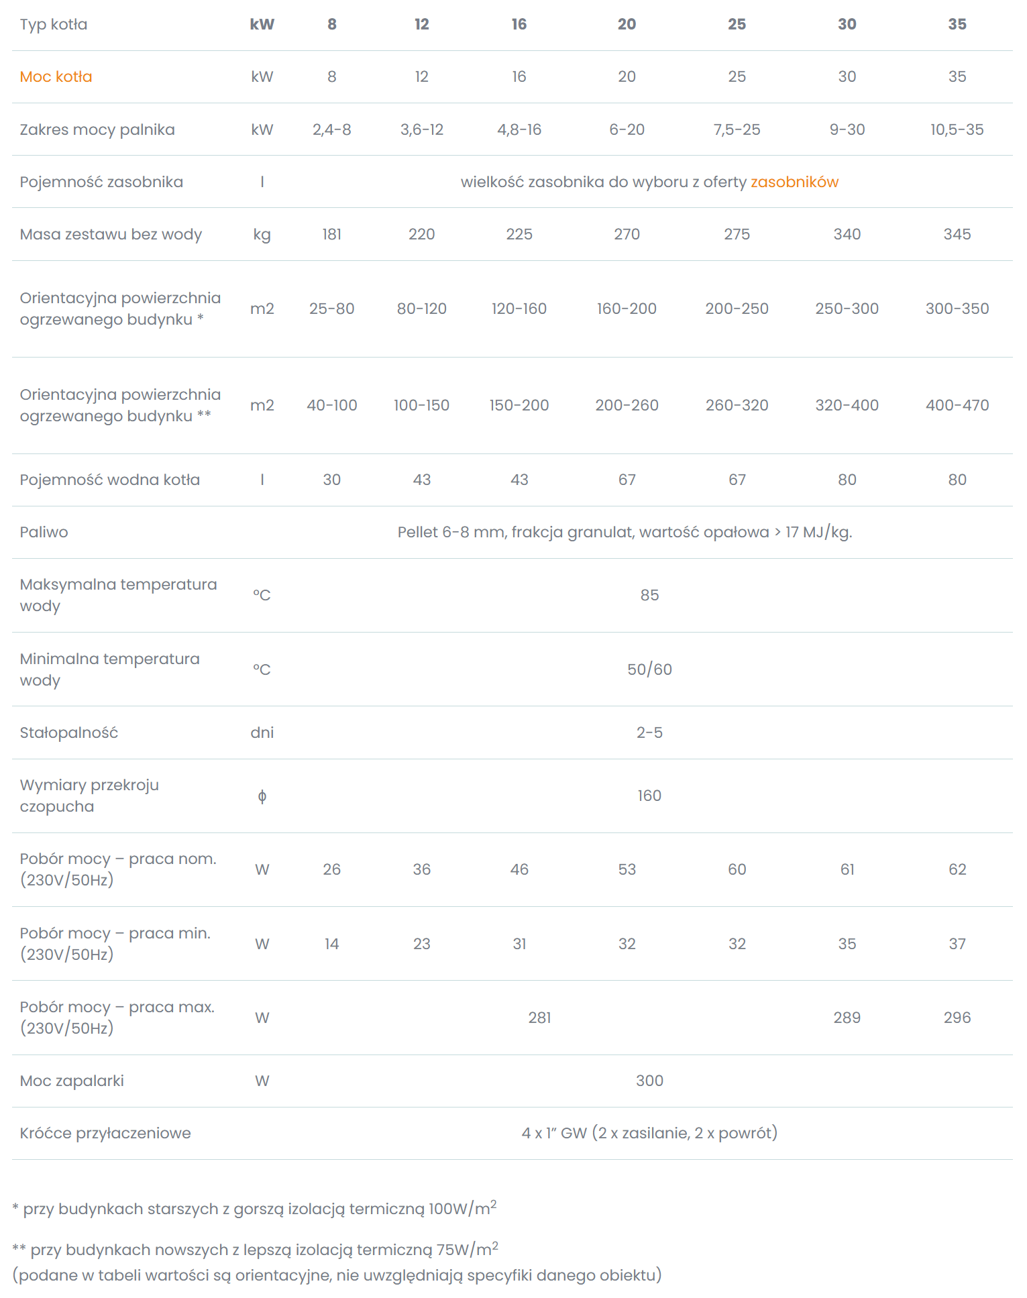This screenshot has height=1298, width=1027.
Task: Click the 'Pojemność zasobnika' row label
Action: pos(101,182)
